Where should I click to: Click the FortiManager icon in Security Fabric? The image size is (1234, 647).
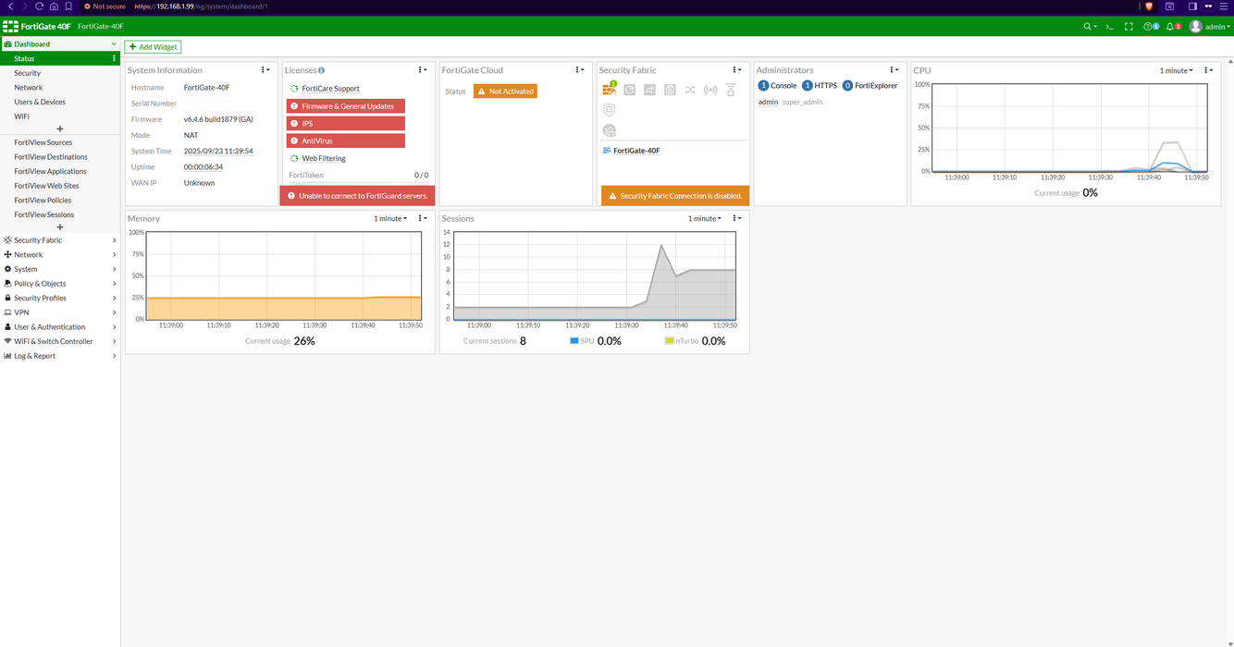(x=649, y=90)
